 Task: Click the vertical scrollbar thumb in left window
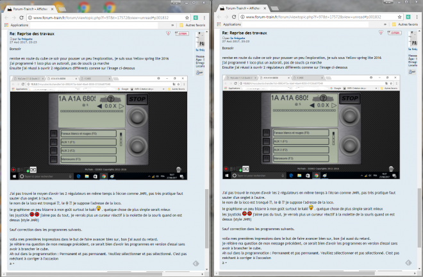tap(207, 219)
